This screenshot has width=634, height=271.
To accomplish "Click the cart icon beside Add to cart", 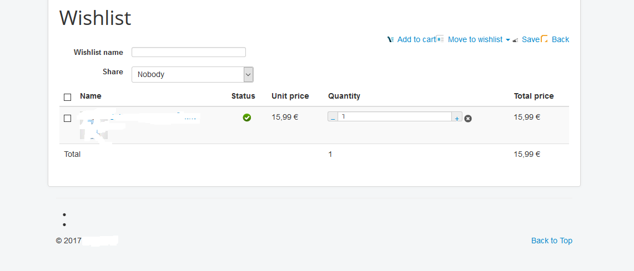I will click(x=391, y=39).
